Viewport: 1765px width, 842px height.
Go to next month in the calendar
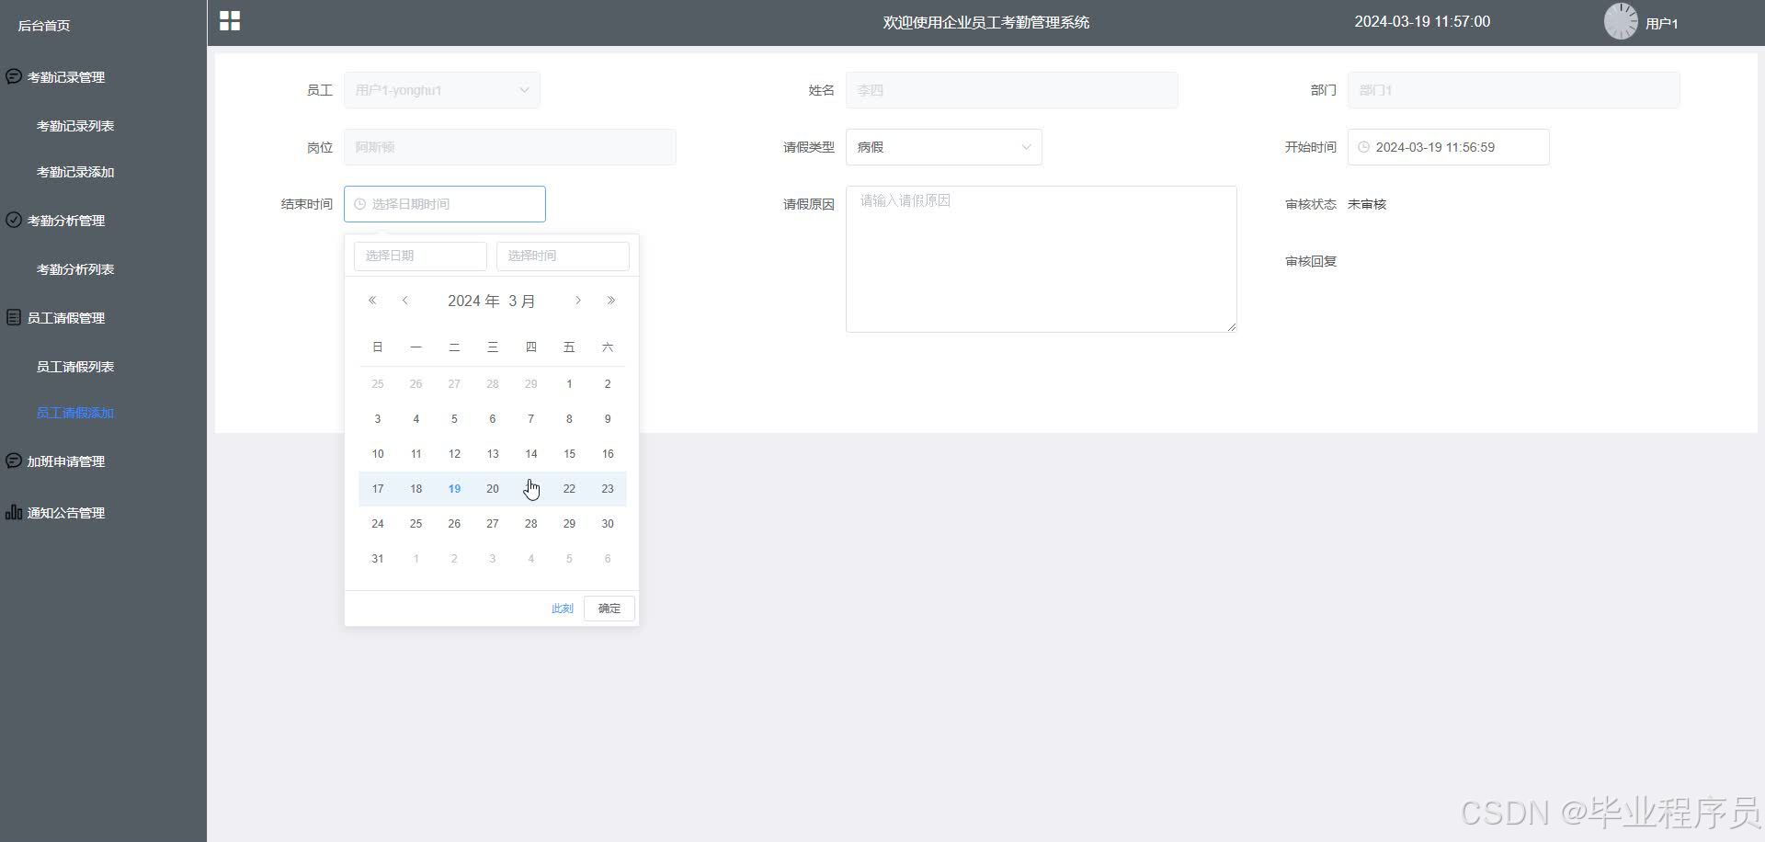[x=578, y=301]
